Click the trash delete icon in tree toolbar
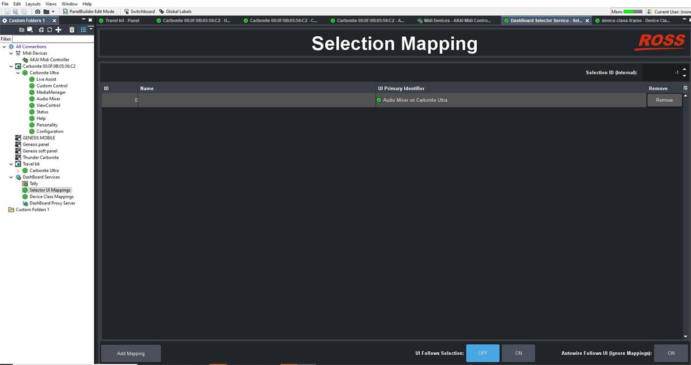 [x=72, y=29]
